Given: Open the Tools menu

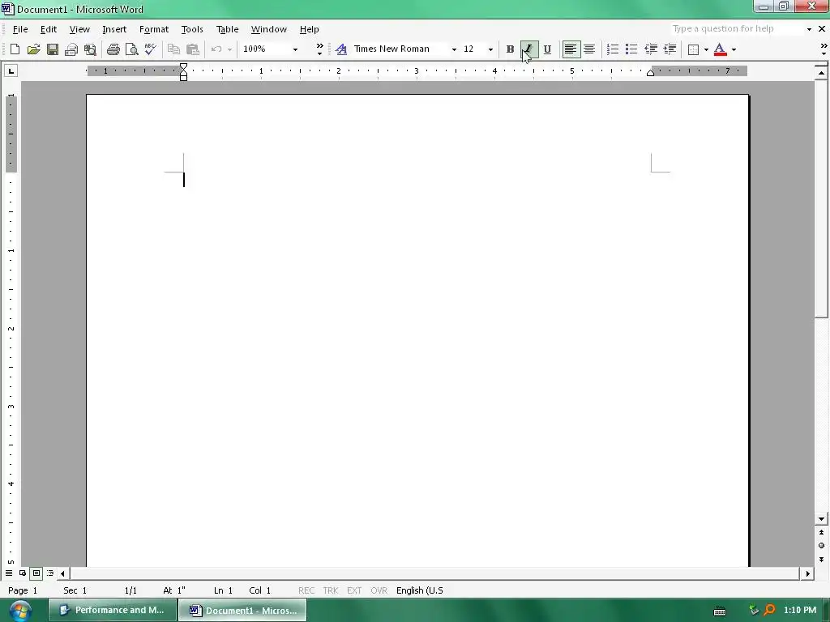Looking at the screenshot, I should (x=192, y=29).
